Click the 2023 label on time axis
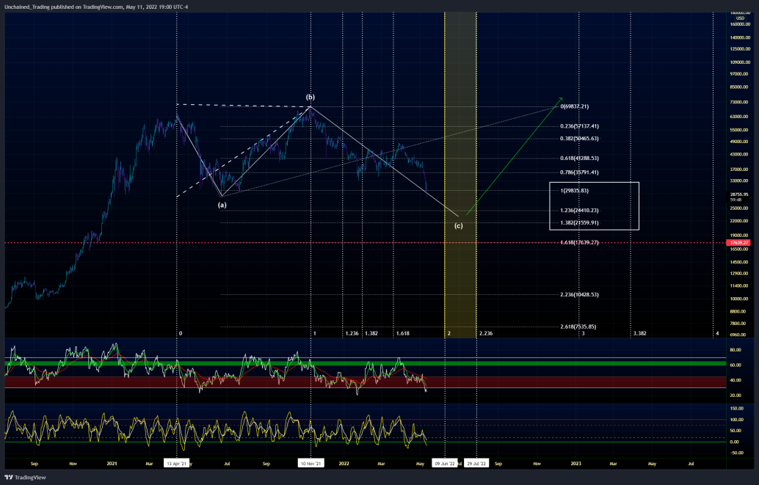 coord(576,464)
